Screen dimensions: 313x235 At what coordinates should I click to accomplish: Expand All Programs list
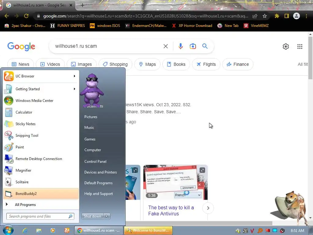[41, 204]
